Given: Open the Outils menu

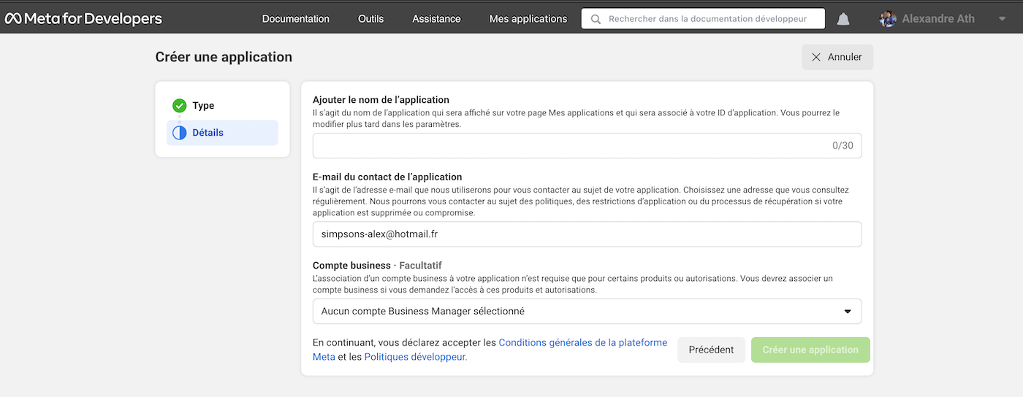Looking at the screenshot, I should (370, 19).
